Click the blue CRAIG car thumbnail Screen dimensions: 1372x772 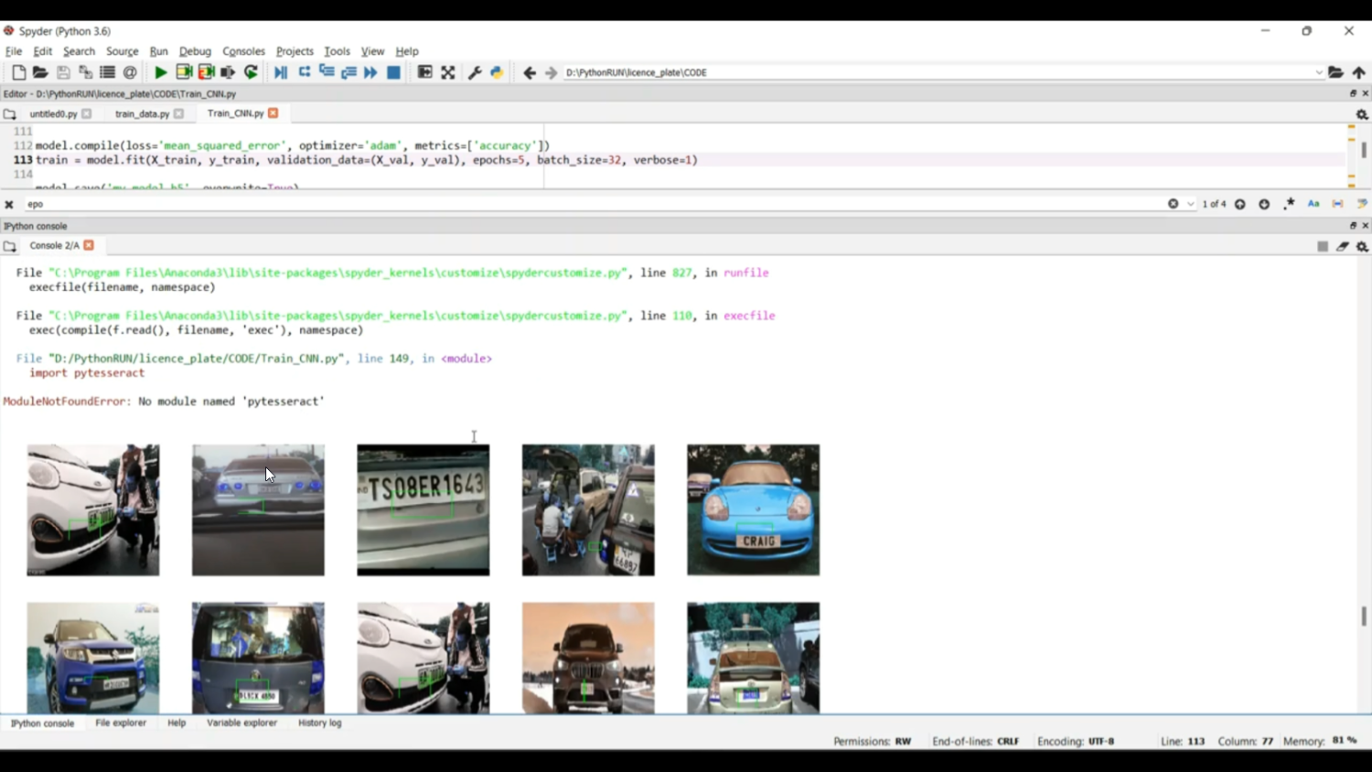pyautogui.click(x=753, y=509)
